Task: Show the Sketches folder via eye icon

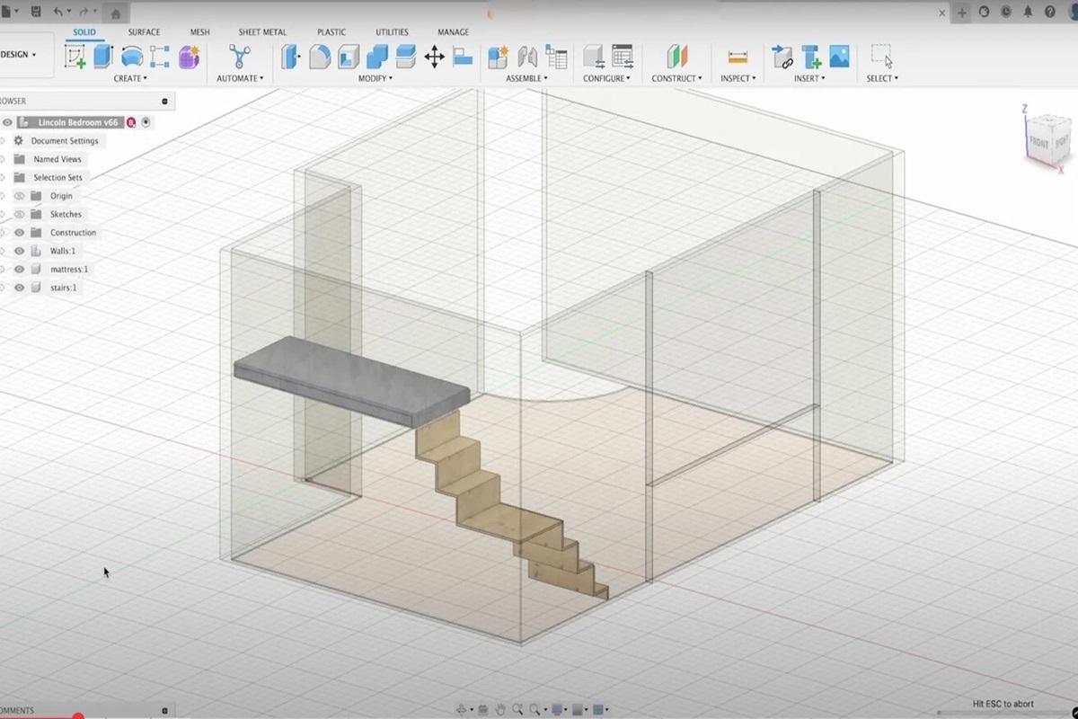Action: coord(19,214)
